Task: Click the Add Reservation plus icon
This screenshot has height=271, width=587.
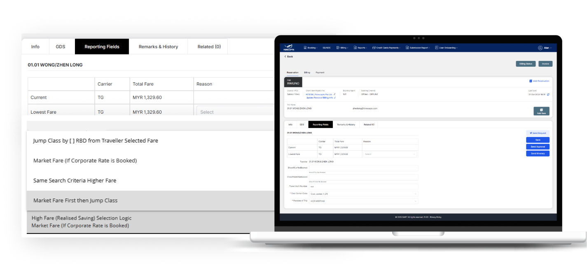Action: (531, 81)
